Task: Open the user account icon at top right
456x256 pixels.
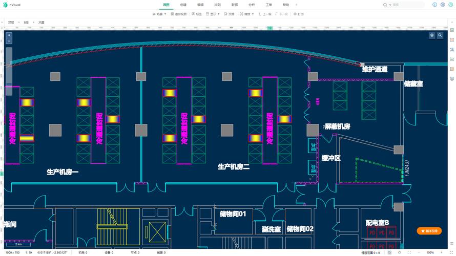Action: coord(451,5)
